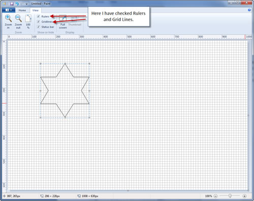Open the blue Paint file menu button
The width and height of the screenshot is (254, 201).
[x=9, y=10]
